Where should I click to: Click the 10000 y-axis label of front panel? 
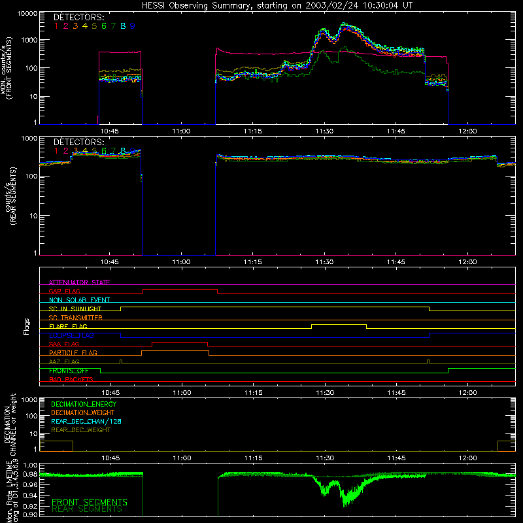[x=27, y=14]
